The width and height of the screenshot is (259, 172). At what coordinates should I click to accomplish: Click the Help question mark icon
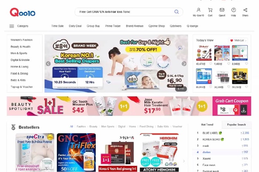coord(233,10)
